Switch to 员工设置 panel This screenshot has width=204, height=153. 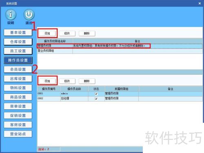(18, 51)
